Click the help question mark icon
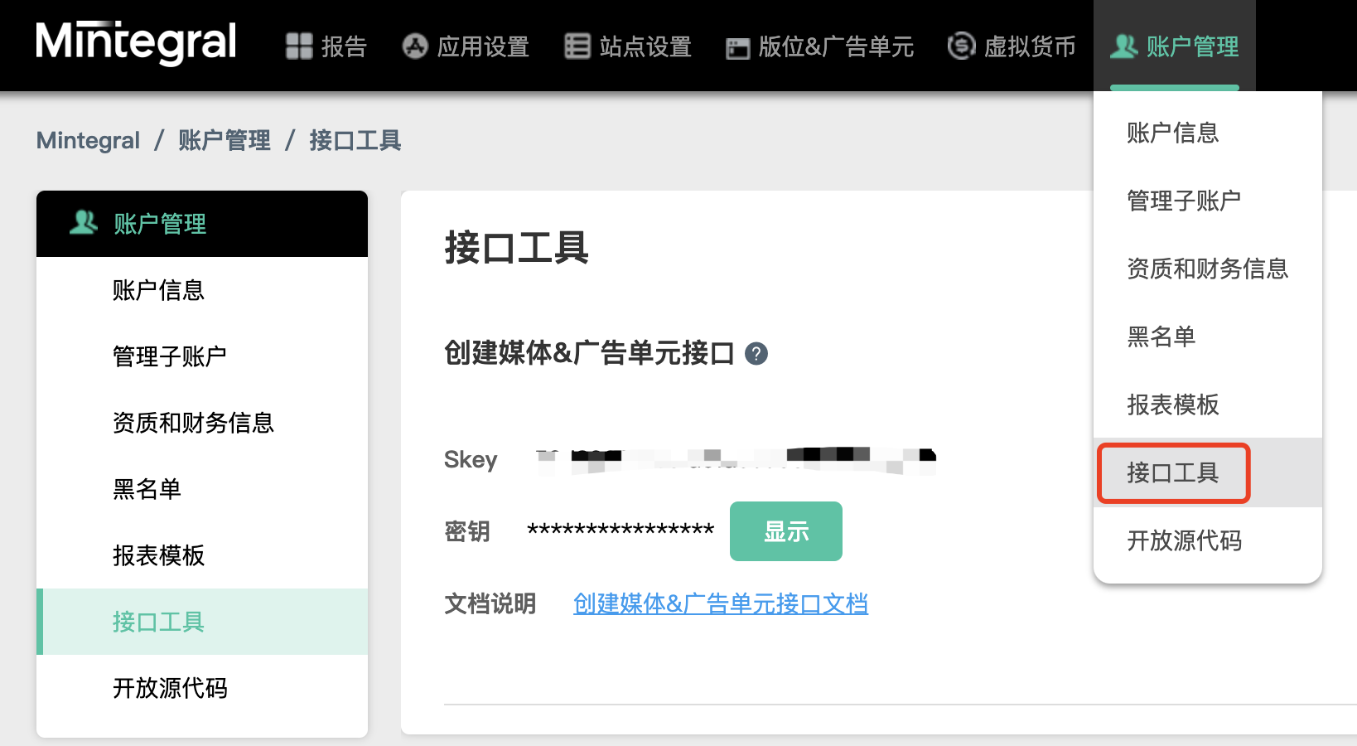 click(756, 354)
